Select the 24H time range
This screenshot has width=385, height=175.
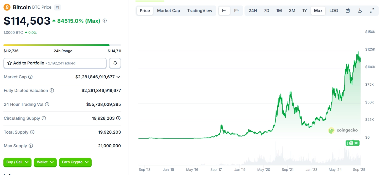point(253,11)
